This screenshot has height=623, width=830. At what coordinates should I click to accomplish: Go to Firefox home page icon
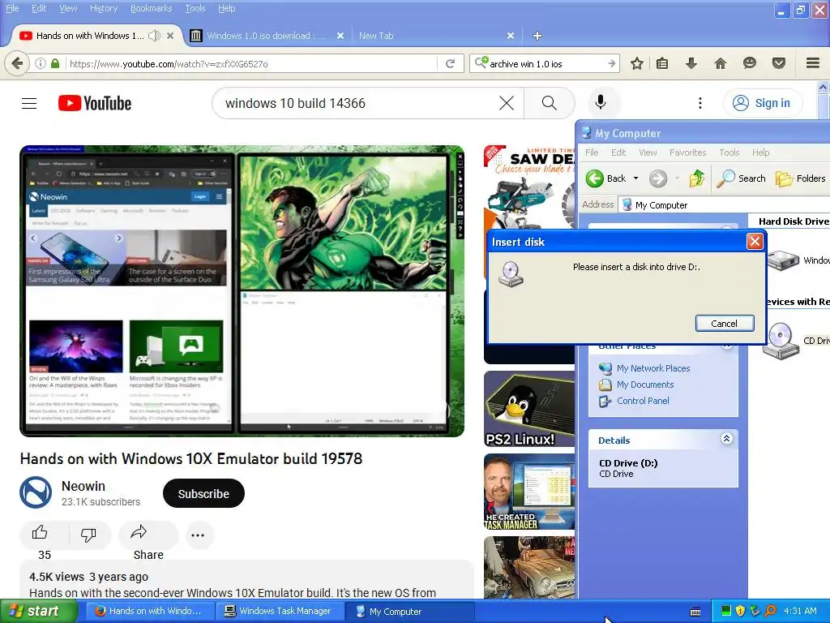pyautogui.click(x=721, y=63)
